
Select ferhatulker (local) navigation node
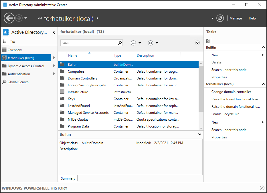tap(26, 58)
